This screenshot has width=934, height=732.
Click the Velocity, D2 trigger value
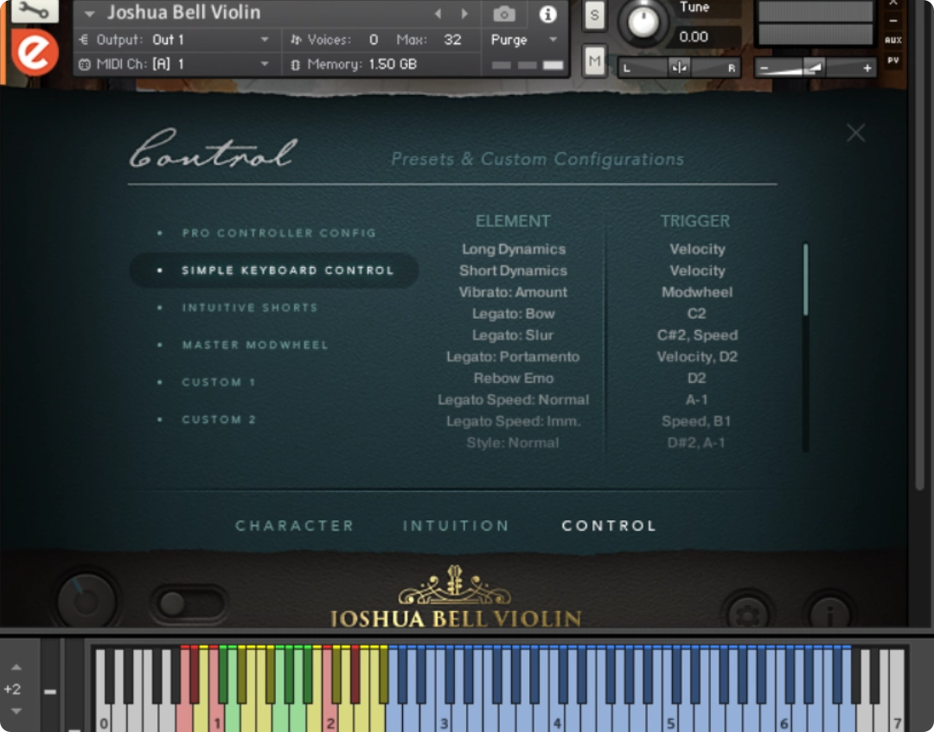(x=697, y=356)
